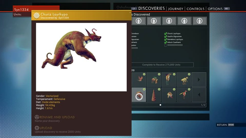Open the Journey tab
This screenshot has height=138, width=246.
coord(176,9)
